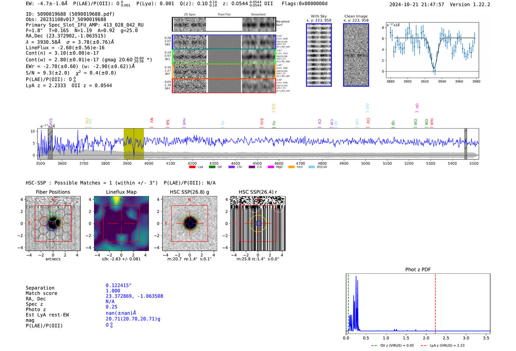This screenshot has height=351, width=516.
Task: Click the F=1.8" T=0.165 parameters line
Action: click(82, 31)
